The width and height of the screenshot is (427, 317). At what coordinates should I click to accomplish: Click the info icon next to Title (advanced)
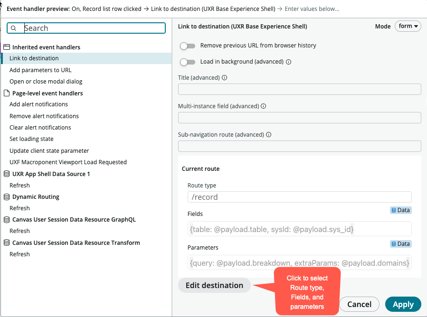224,77
